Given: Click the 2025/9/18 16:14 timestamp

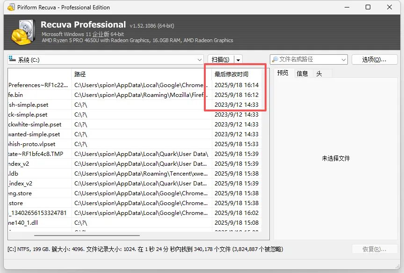Looking at the screenshot, I should pyautogui.click(x=237, y=85).
